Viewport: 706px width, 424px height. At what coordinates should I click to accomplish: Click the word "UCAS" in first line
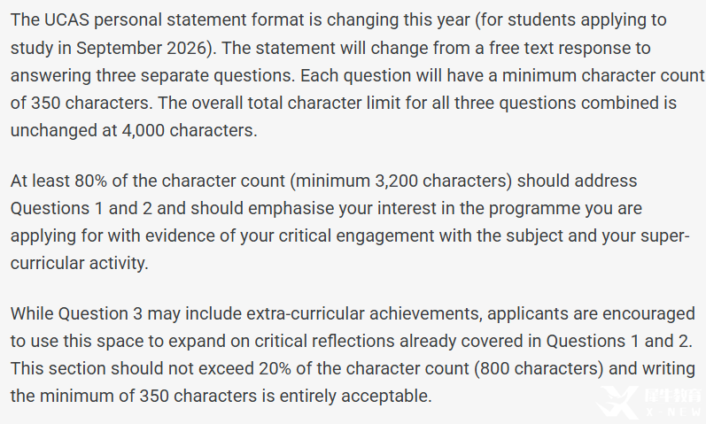coord(67,19)
